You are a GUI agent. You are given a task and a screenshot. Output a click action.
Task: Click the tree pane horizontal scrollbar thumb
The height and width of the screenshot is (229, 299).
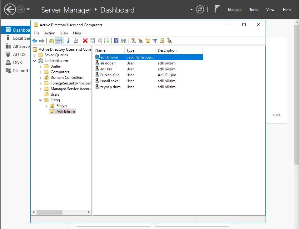[x=49, y=212]
